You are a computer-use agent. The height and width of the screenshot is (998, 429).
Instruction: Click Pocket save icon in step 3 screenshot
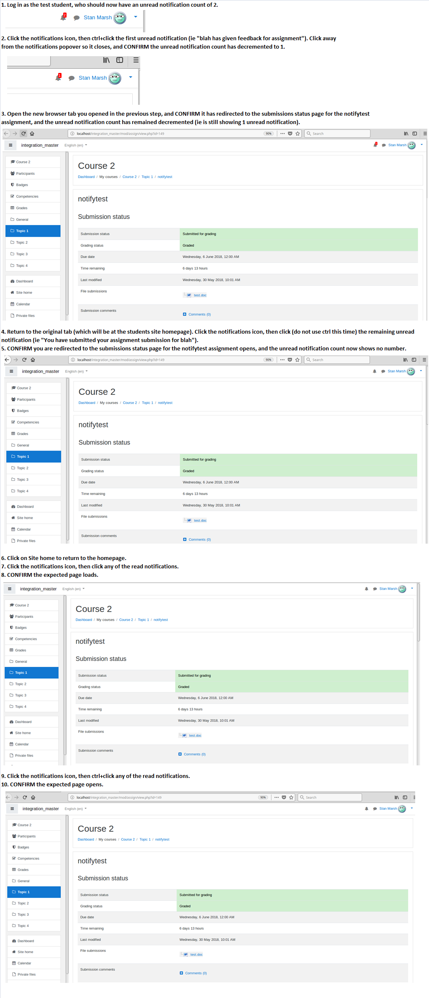(x=290, y=134)
